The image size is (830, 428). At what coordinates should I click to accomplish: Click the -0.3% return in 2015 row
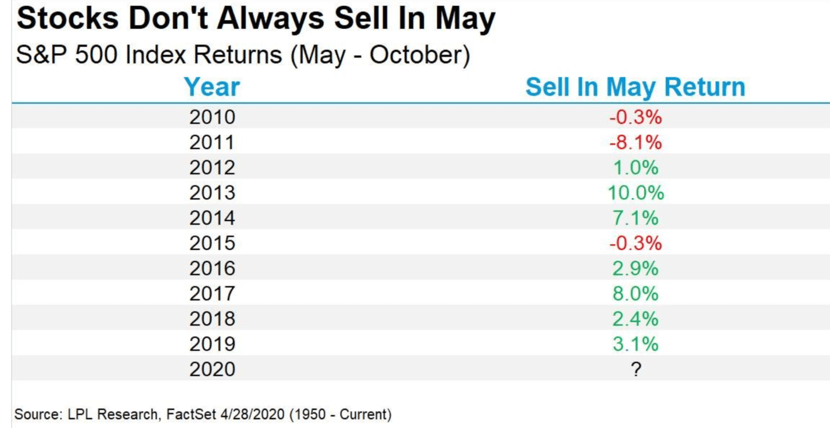point(635,243)
